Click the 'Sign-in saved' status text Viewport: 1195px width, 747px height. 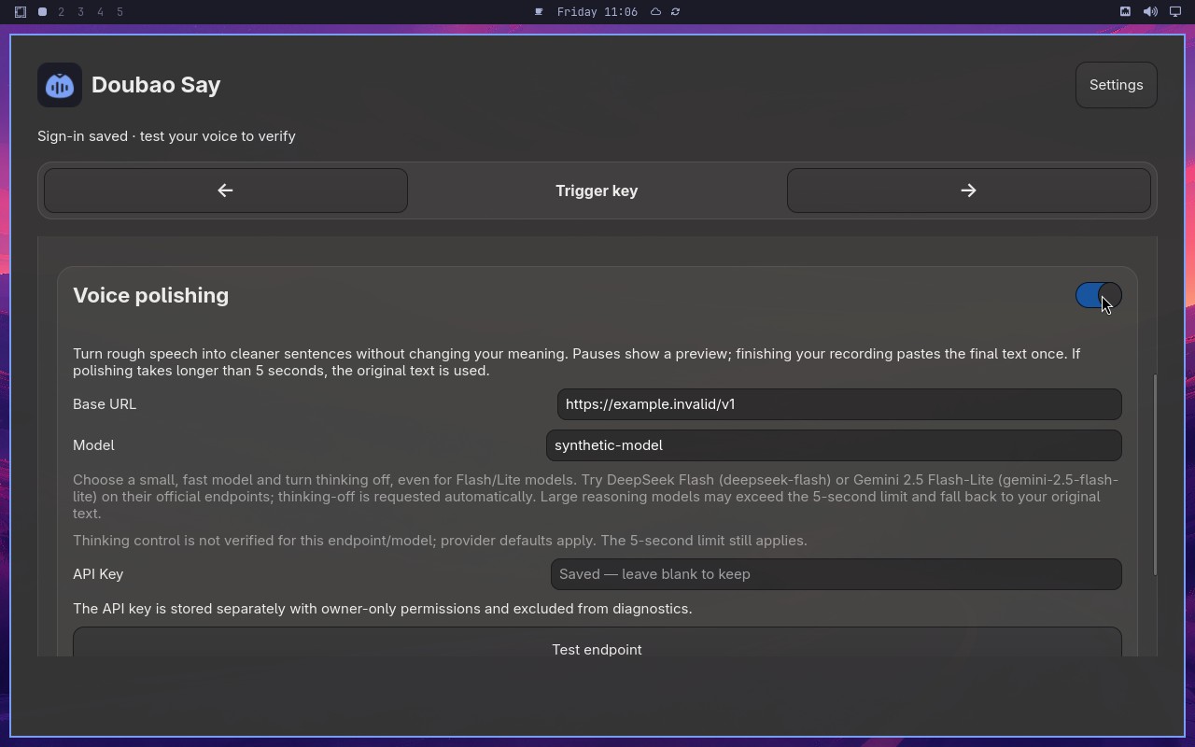click(166, 136)
